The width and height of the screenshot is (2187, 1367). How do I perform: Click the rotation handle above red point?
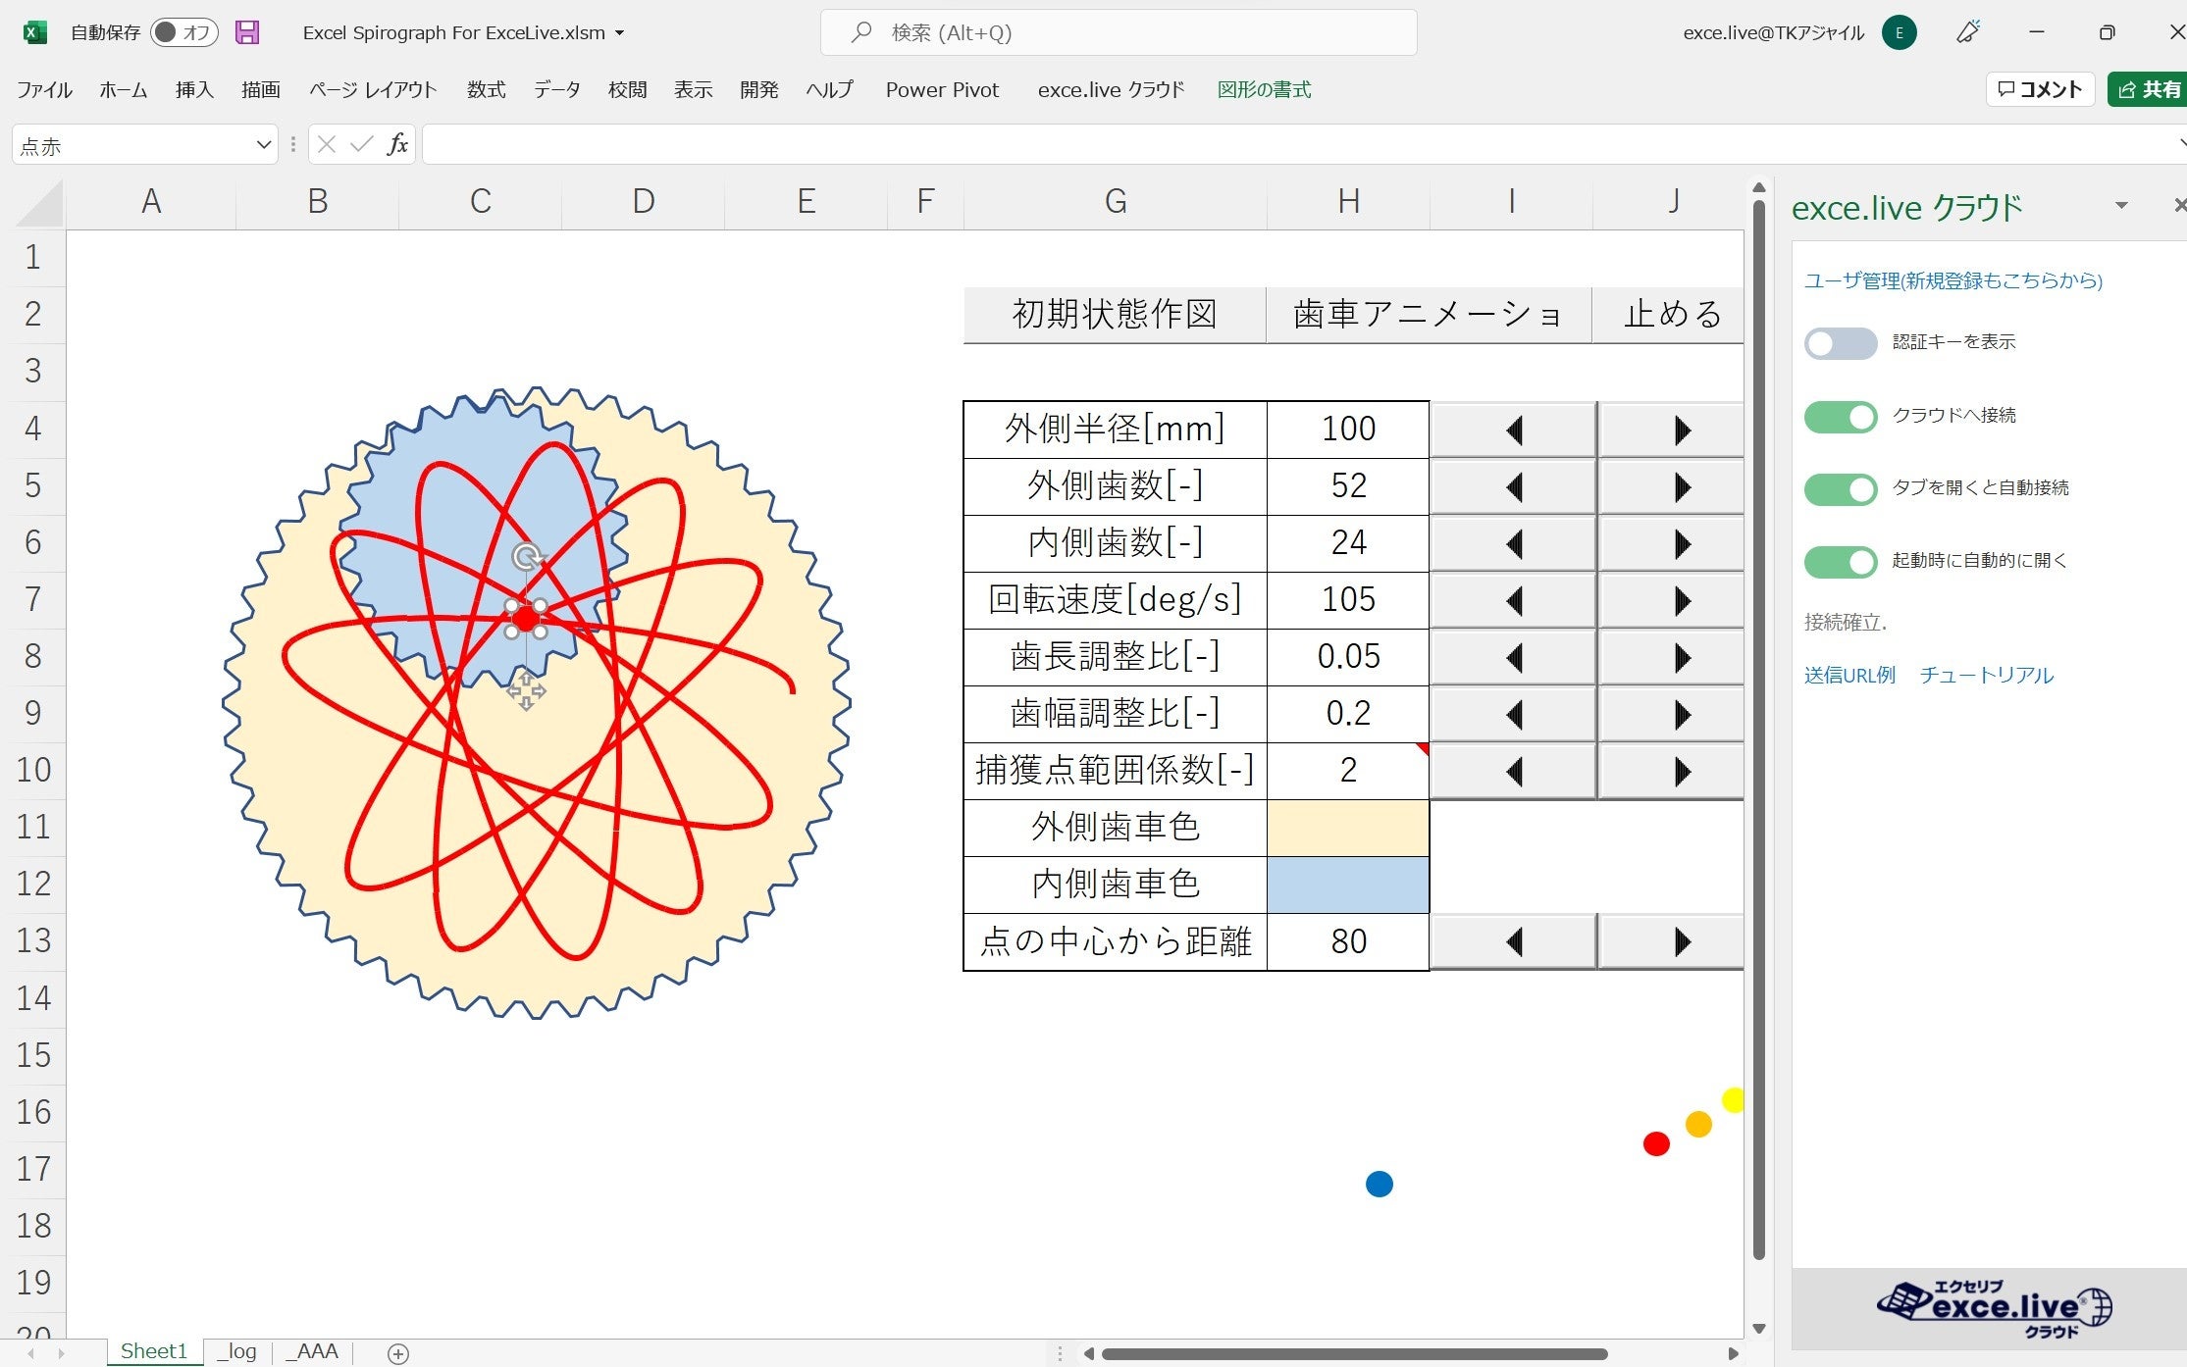coord(527,557)
